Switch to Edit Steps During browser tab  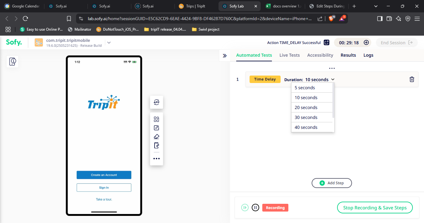327,6
